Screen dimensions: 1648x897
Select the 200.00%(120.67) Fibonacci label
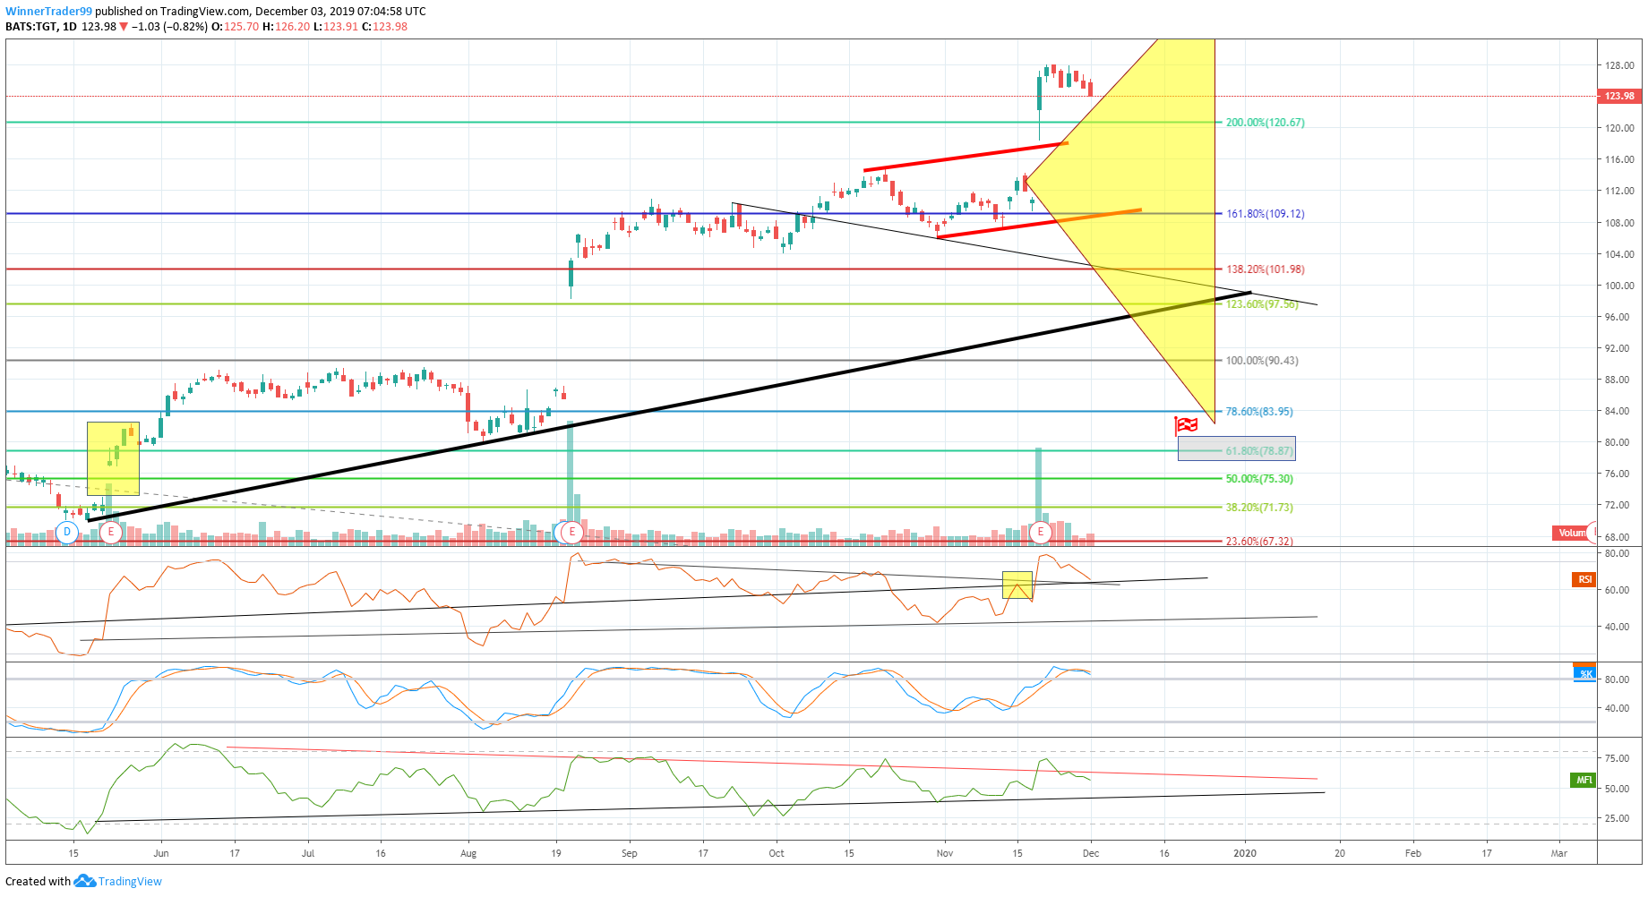(1265, 123)
